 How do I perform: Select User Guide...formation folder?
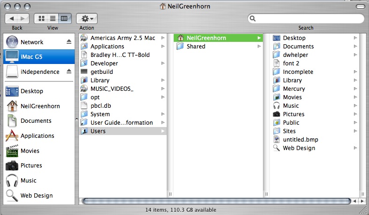coord(123,123)
